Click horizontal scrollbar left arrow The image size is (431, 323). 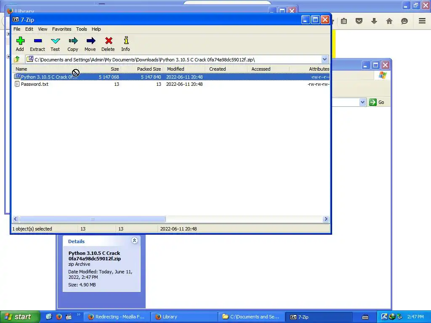(x=16, y=219)
